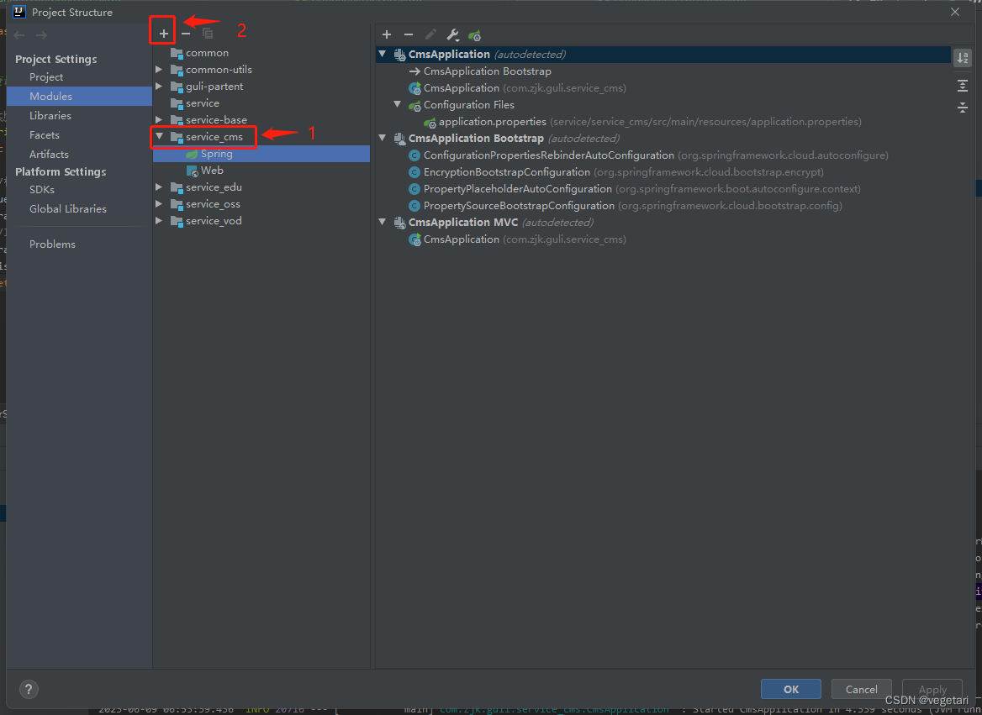Viewport: 982px width, 715px height.
Task: Open Spring customization via the leaf-gear icon
Action: [x=474, y=34]
